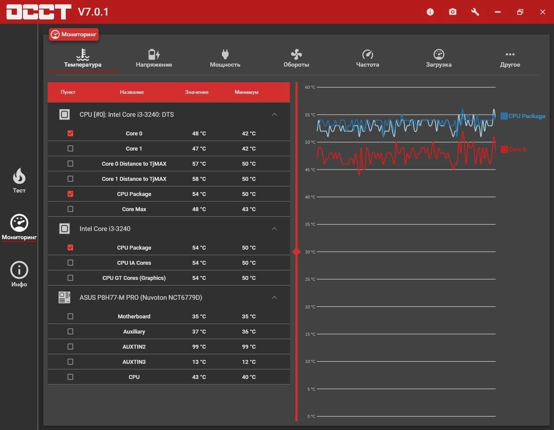Click the Мониторинг badge button
The height and width of the screenshot is (430, 554).
point(74,35)
